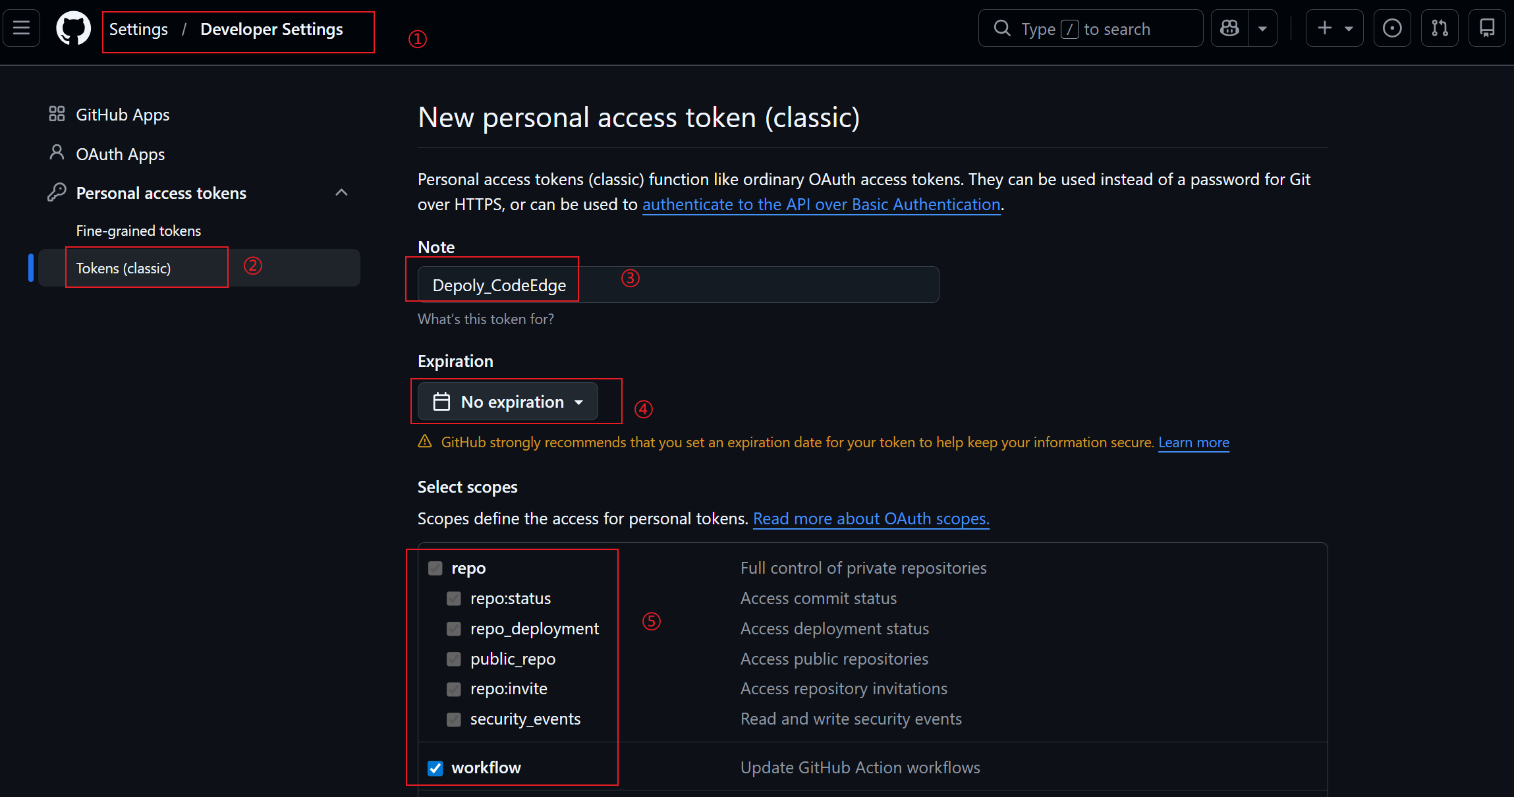Open the OAuth Apps sidebar item
The height and width of the screenshot is (797, 1514).
point(120,154)
